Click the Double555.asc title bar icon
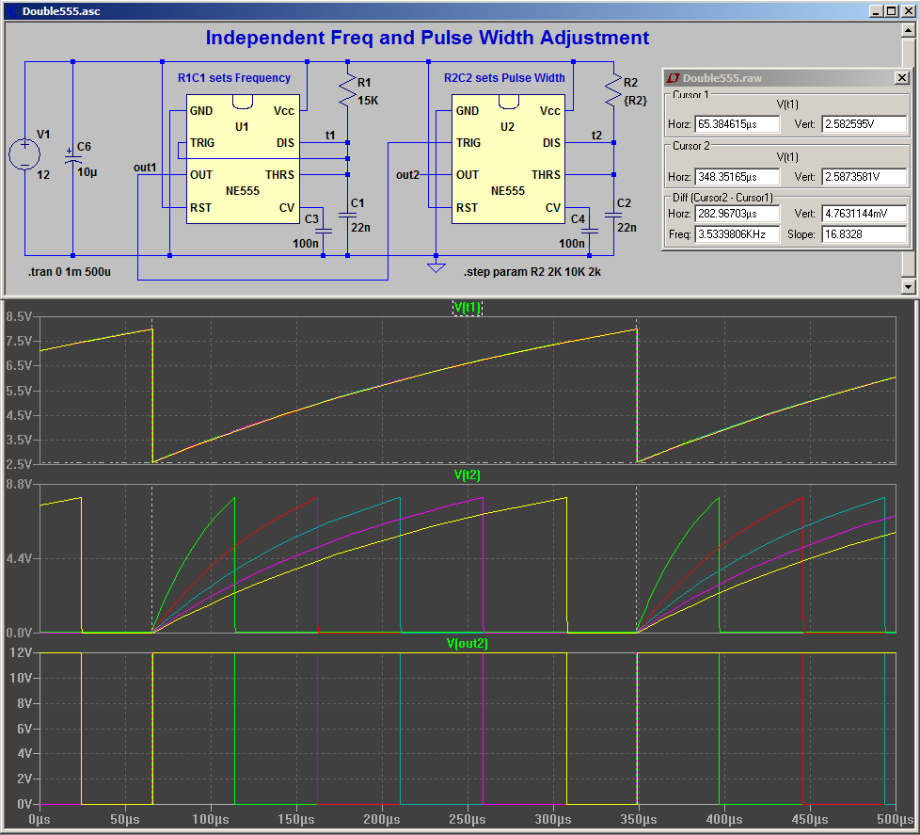The width and height of the screenshot is (920, 835). click(x=12, y=11)
